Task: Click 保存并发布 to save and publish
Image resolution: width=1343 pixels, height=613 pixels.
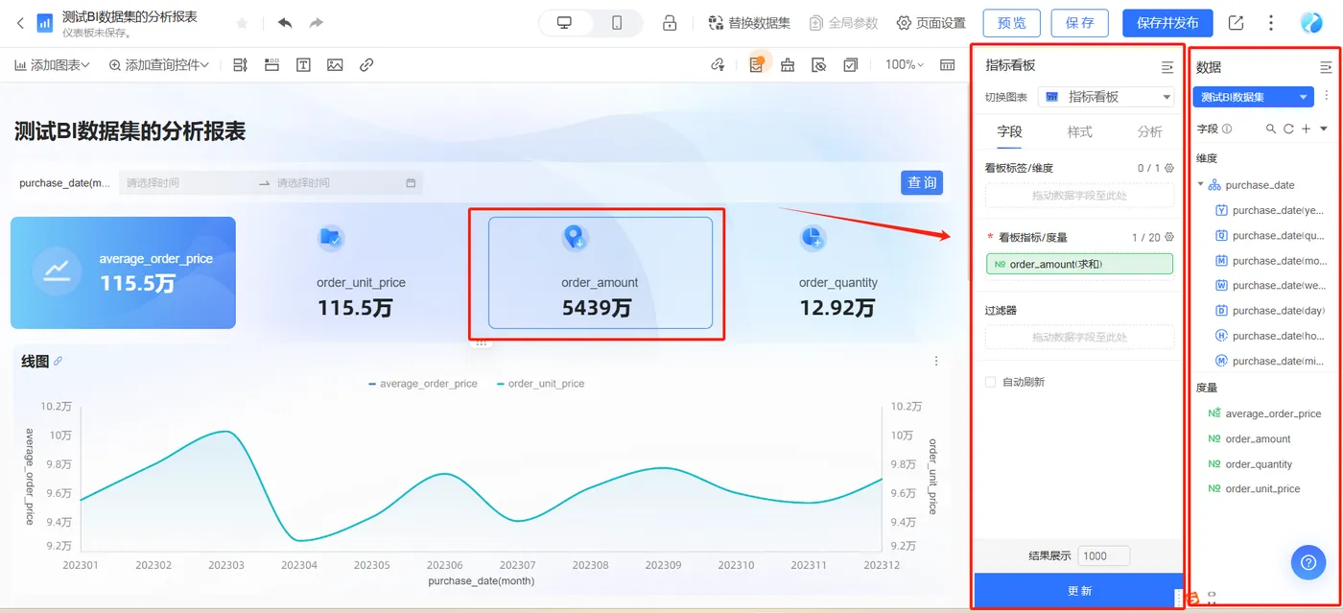Action: tap(1167, 23)
